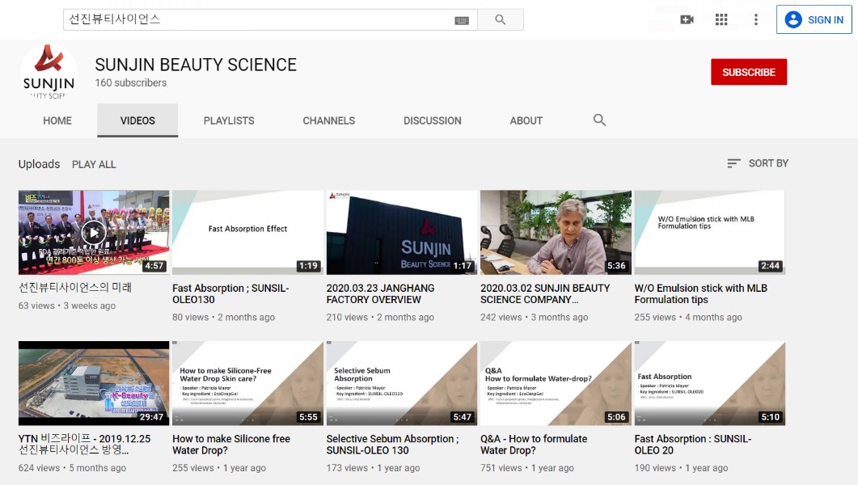Viewport: 858px width, 485px height.
Task: Click the channel search magnifier icon
Action: coord(599,120)
